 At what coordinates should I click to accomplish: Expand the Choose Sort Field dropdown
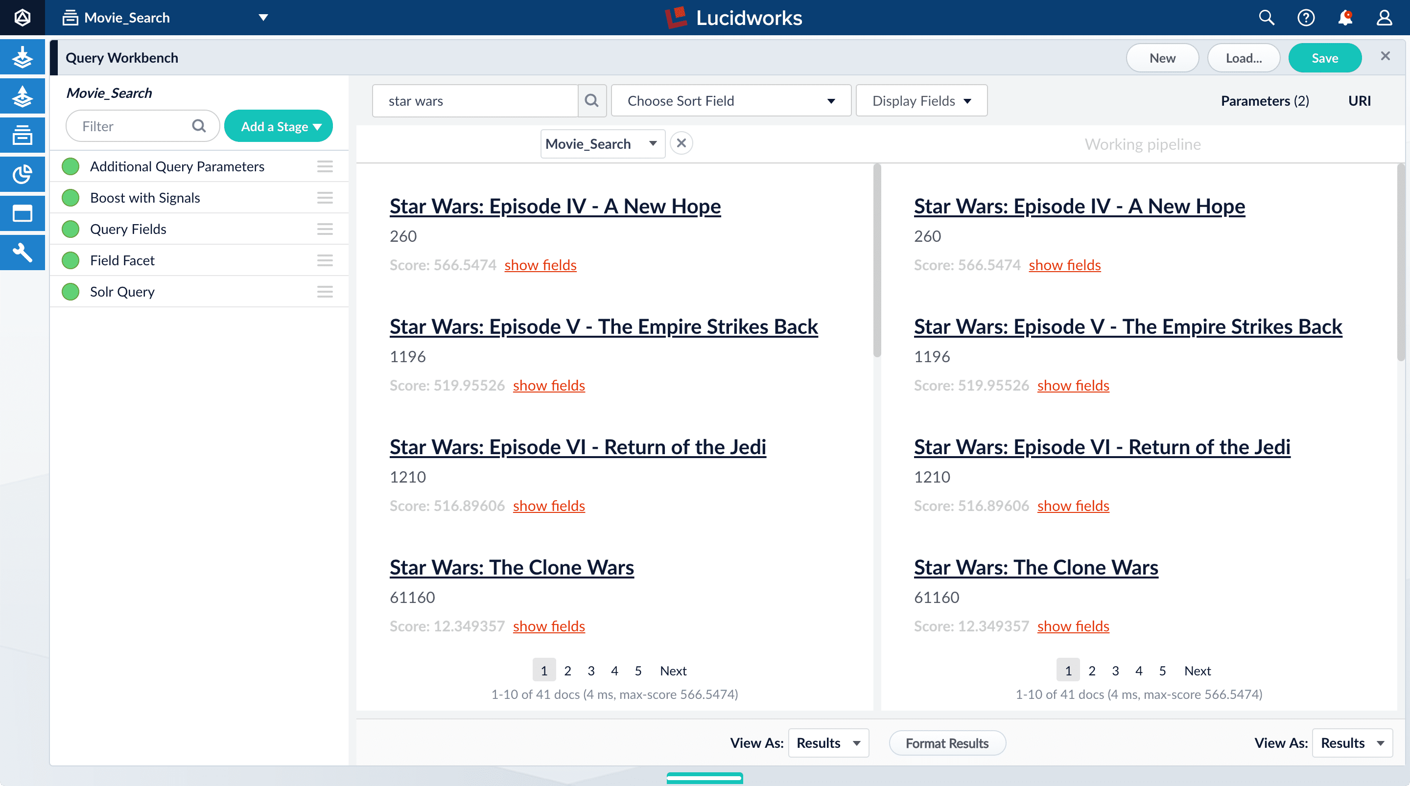(731, 101)
